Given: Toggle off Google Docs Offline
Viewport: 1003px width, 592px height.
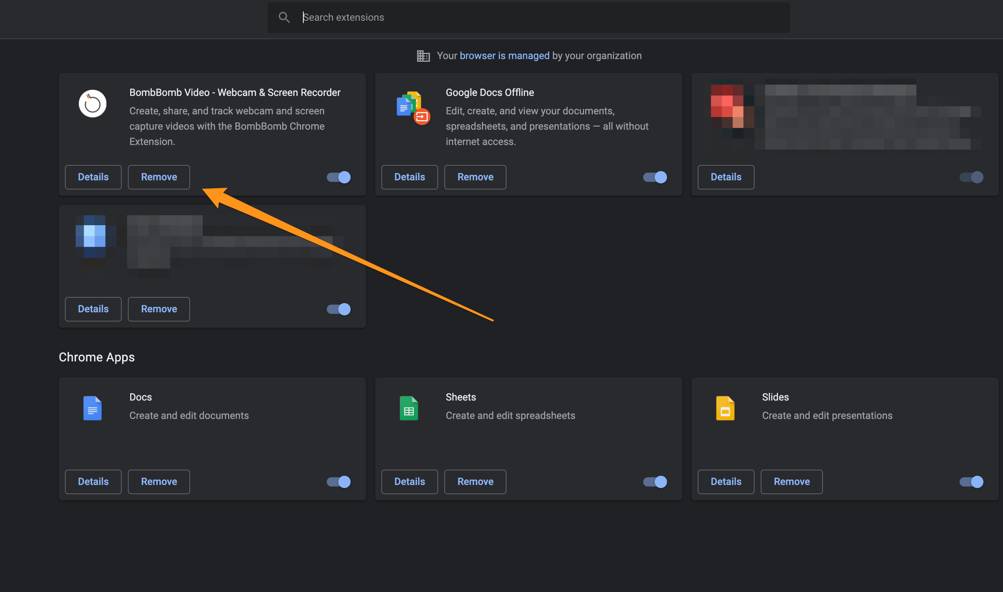Looking at the screenshot, I should [655, 177].
